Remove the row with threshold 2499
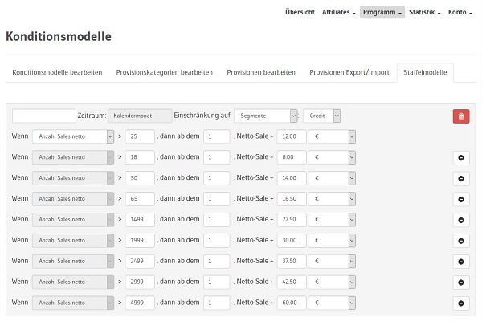This screenshot has width=482, height=321. tap(461, 262)
